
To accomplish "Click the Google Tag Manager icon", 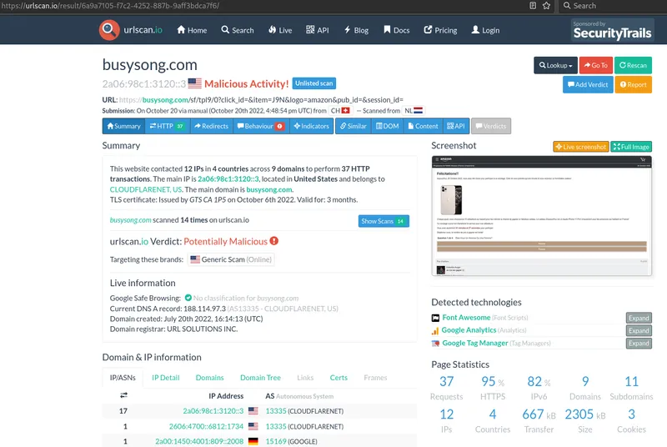I will pos(435,344).
